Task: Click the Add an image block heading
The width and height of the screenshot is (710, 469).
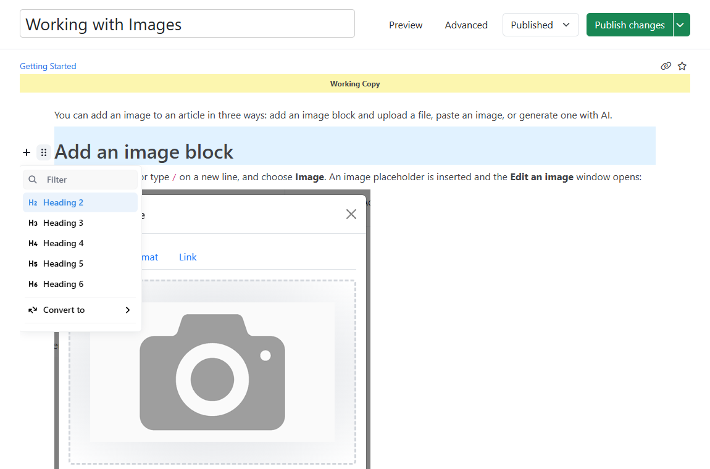Action: coord(144,152)
